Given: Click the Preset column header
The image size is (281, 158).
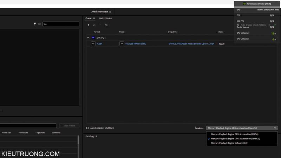Looking at the screenshot, I should [x=122, y=32].
